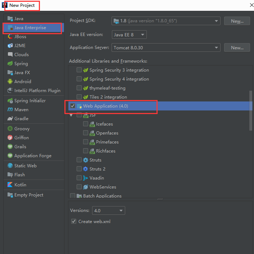Click New button next to Project SDK
The width and height of the screenshot is (254, 254).
click(x=237, y=21)
